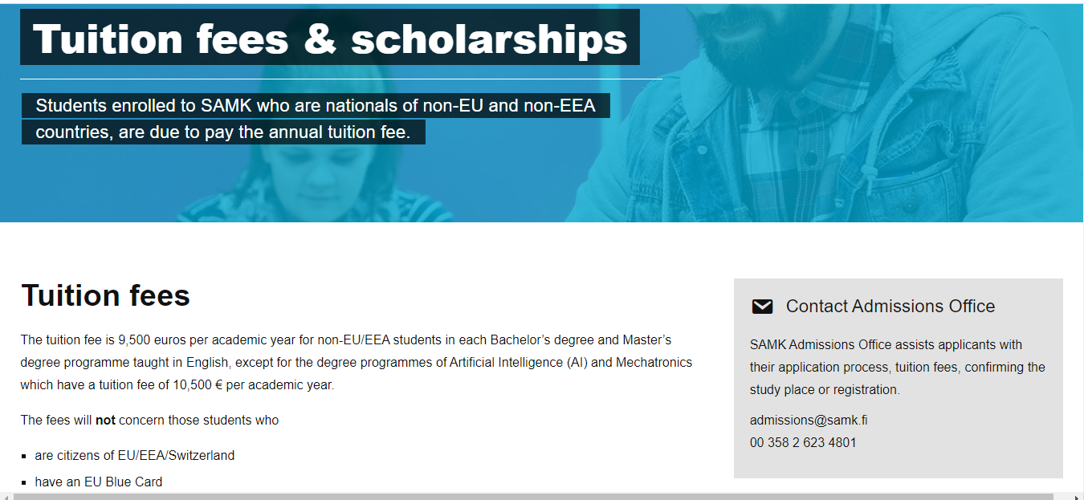1084x500 pixels.
Task: Click the "Tuition fees & scholarships" page title
Action: pos(329,38)
